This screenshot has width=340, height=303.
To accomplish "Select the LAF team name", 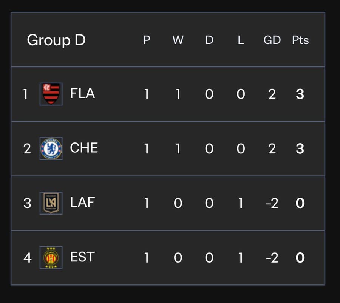I will (x=82, y=203).
